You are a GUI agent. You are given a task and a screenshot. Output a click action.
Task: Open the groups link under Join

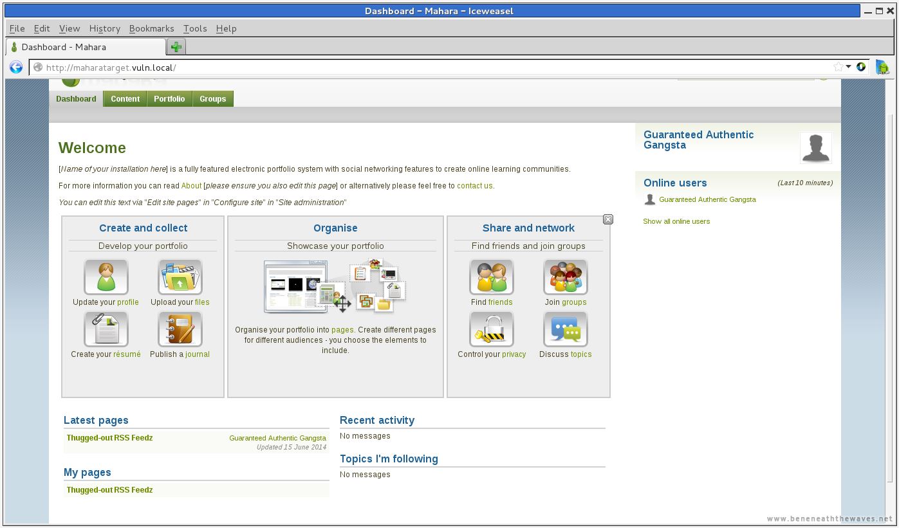point(574,302)
